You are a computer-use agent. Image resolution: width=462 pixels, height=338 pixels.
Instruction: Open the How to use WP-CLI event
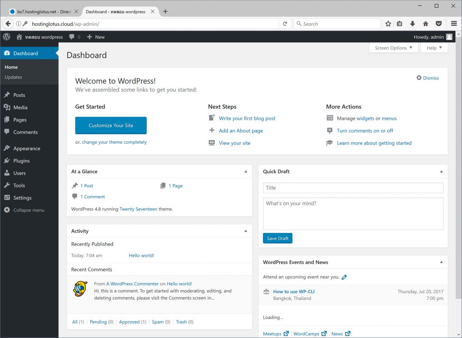(294, 292)
